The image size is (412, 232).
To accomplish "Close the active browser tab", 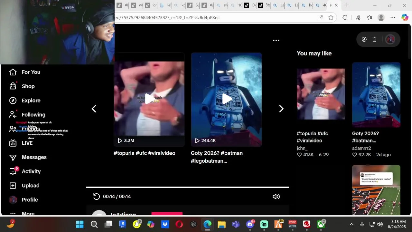I will pyautogui.click(x=336, y=5).
